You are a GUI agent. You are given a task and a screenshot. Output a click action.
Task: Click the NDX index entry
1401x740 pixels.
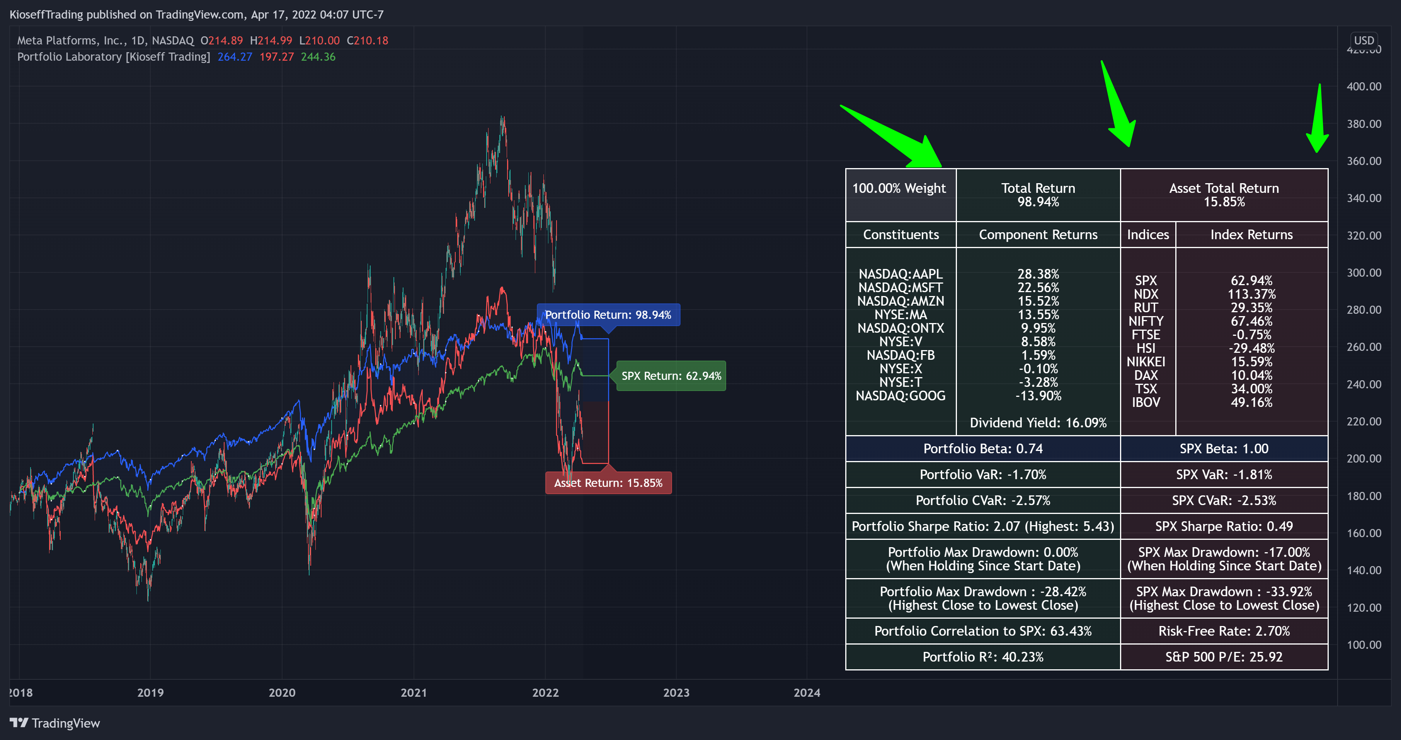pyautogui.click(x=1146, y=294)
